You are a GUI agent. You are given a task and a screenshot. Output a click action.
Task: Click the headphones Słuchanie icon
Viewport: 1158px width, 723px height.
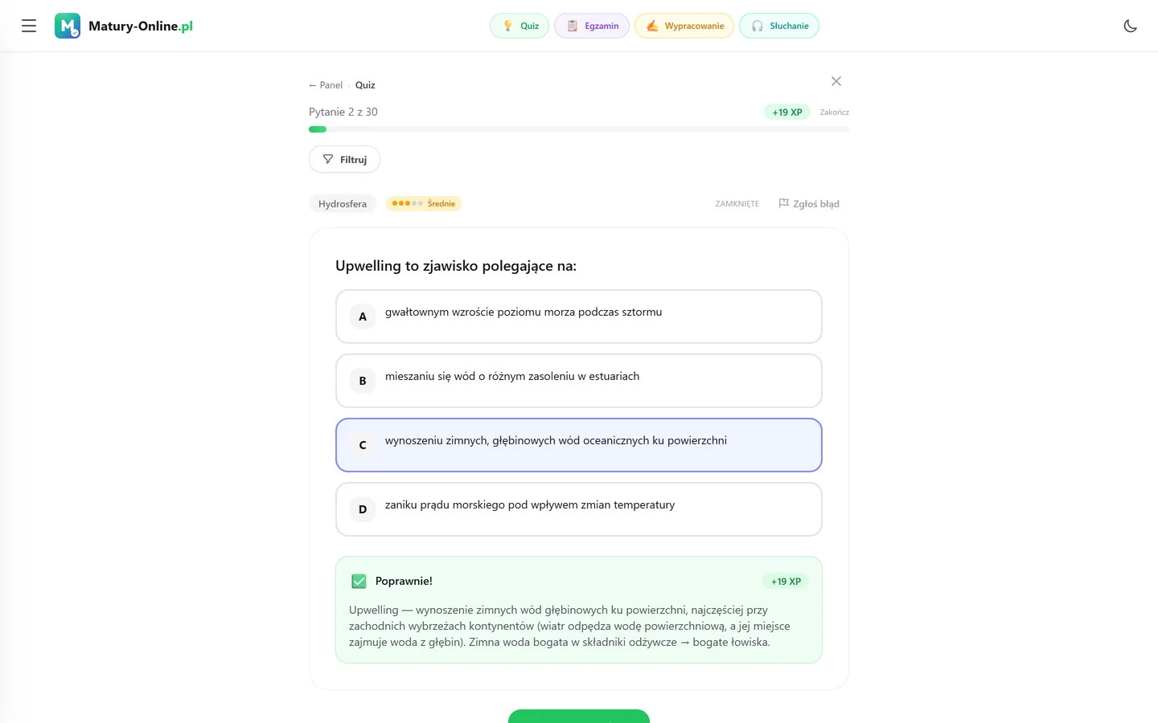click(758, 26)
